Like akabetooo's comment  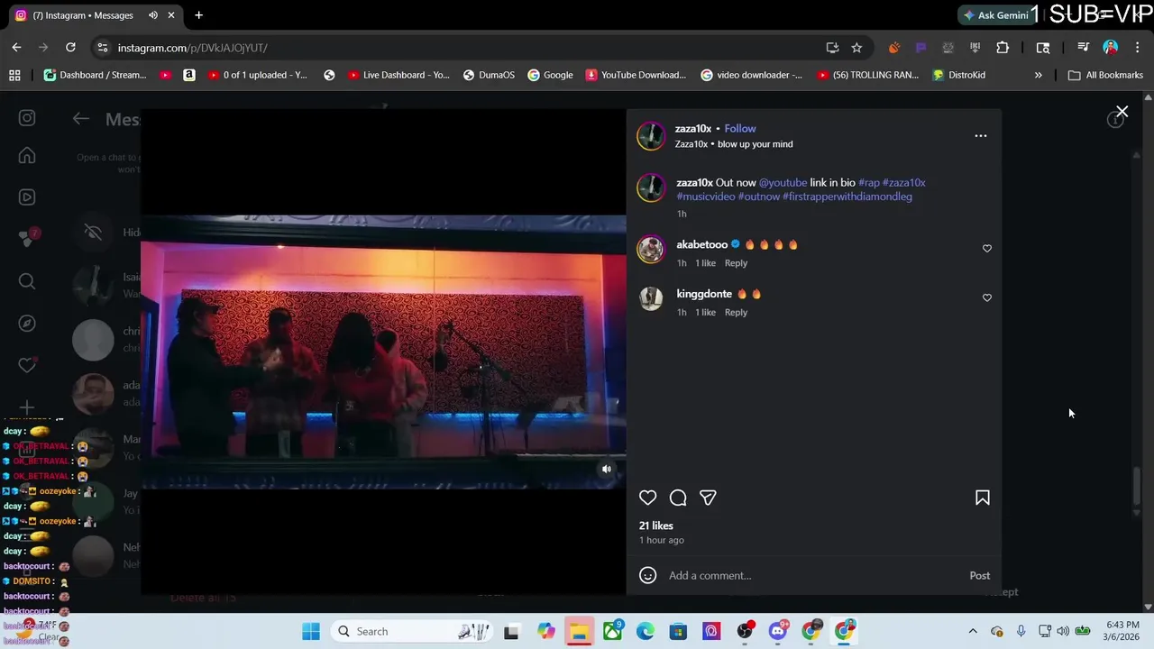(987, 249)
